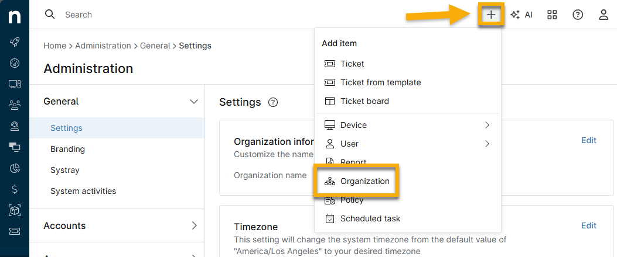Open the user profile icon
Image resolution: width=617 pixels, height=257 pixels.
[604, 15]
